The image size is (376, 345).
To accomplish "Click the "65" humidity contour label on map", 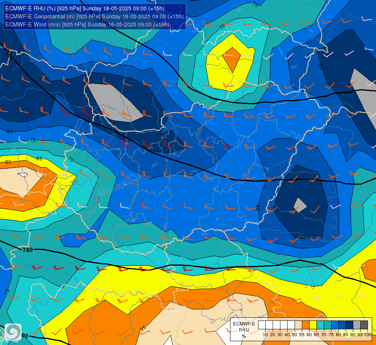I will click(39, 158).
